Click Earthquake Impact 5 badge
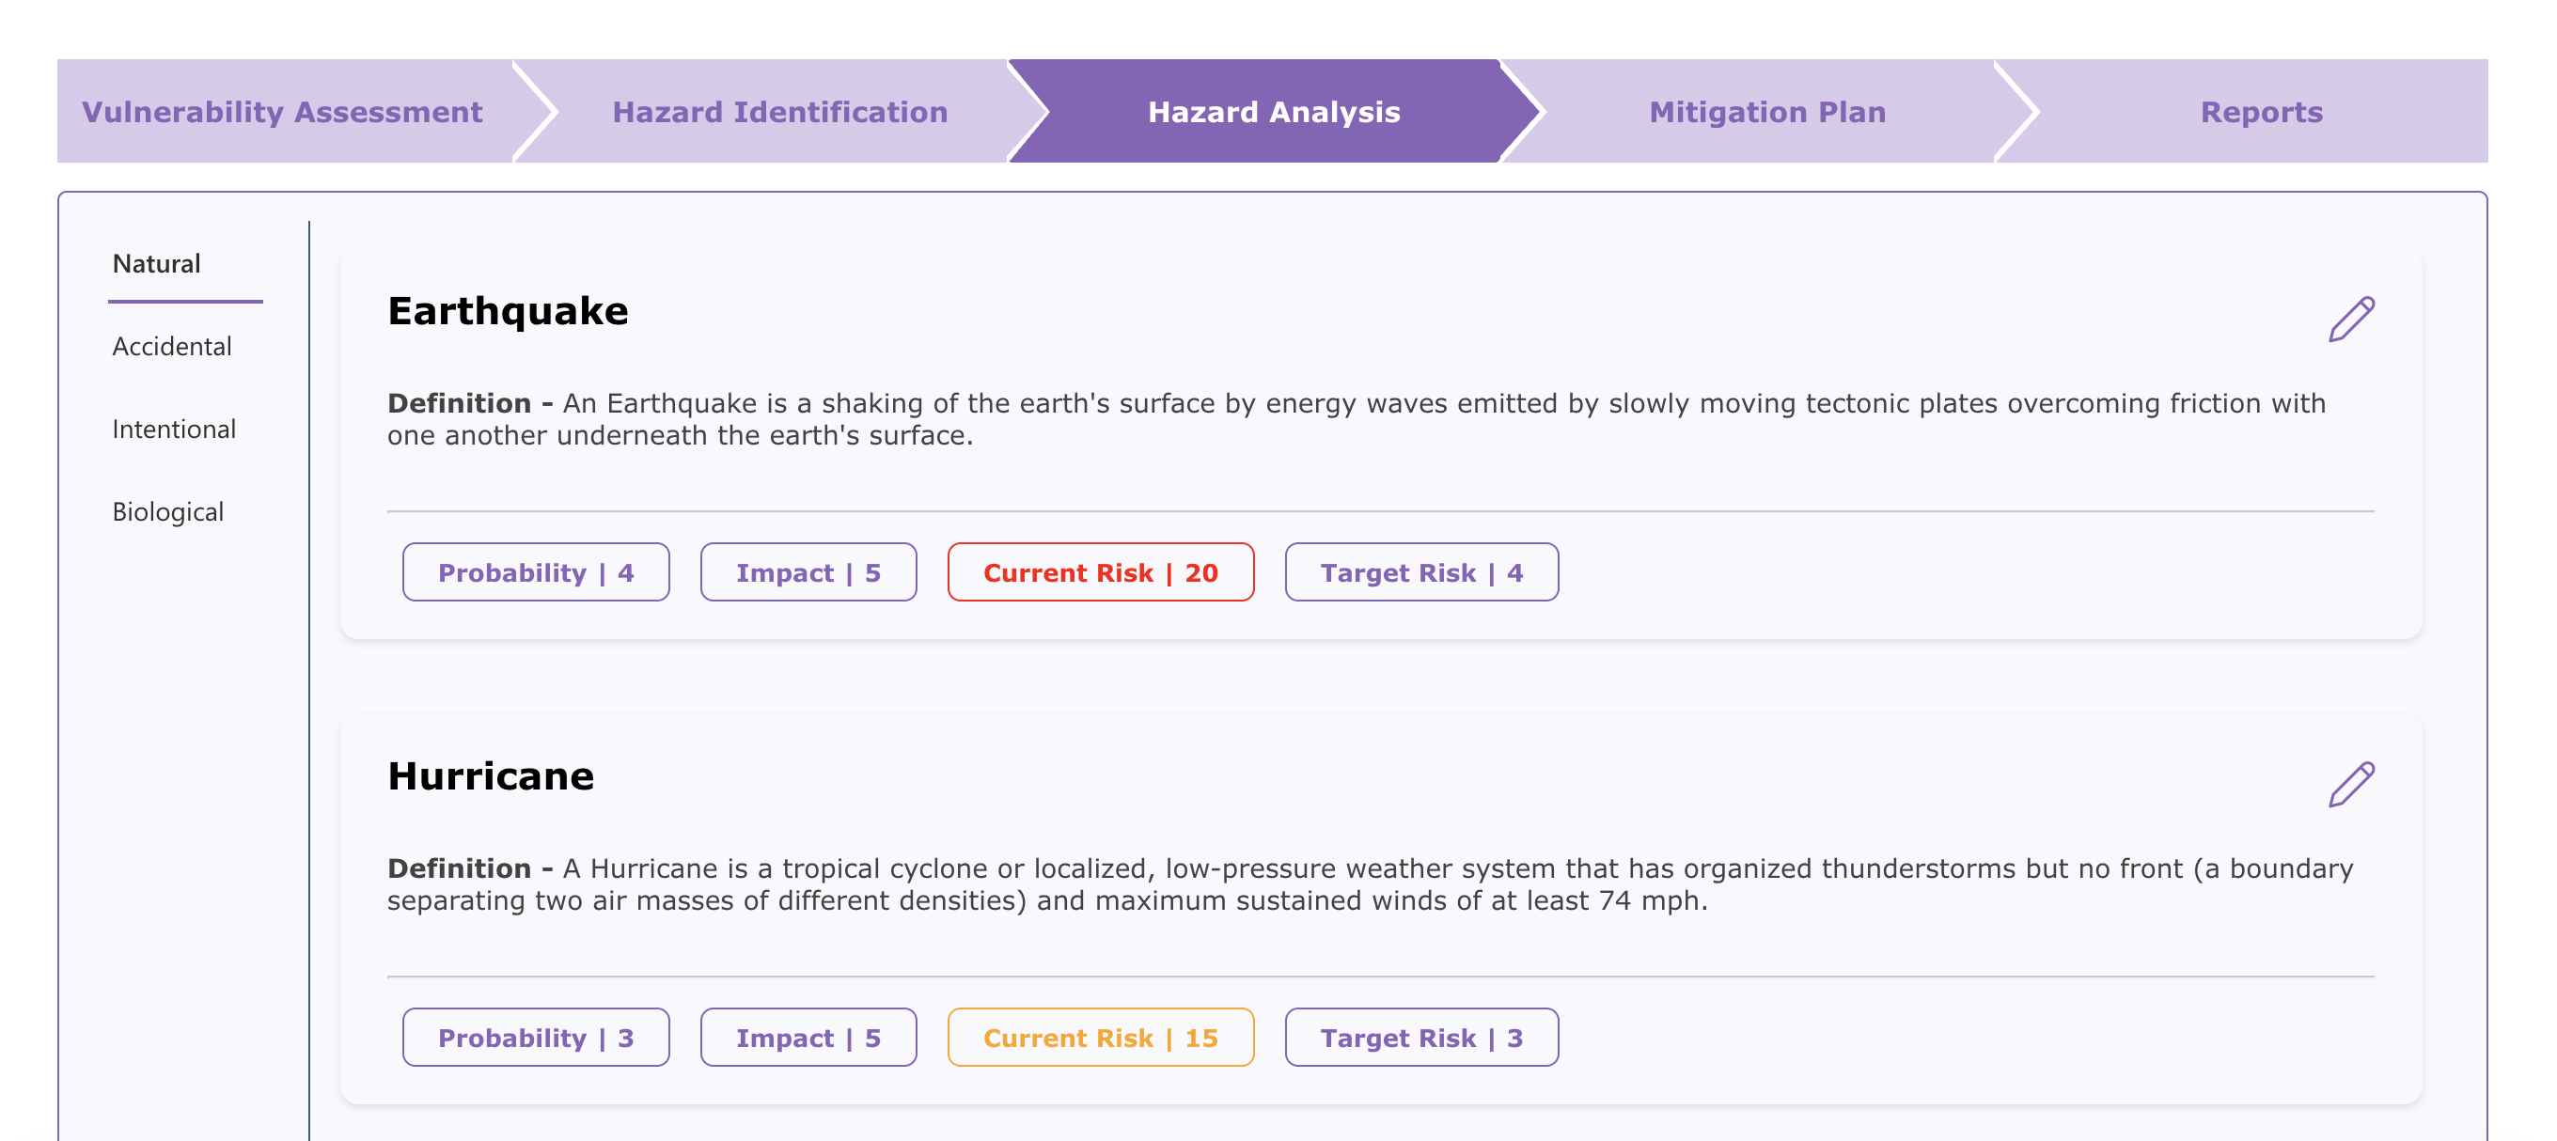Screen dimensions: 2557x1141 pos(808,572)
